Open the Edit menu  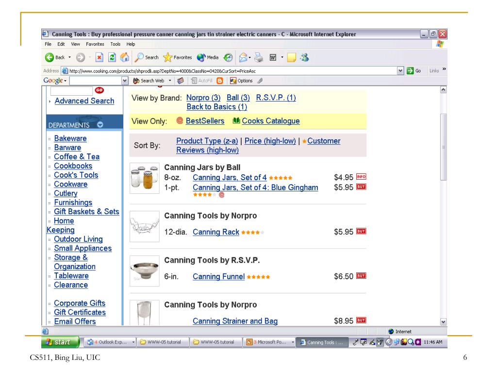[x=61, y=44]
